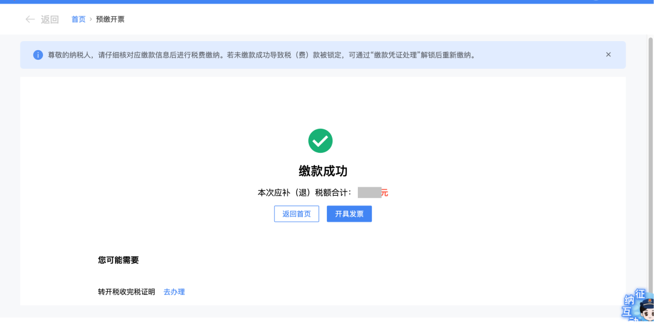Image resolution: width=654 pixels, height=322 pixels.
Task: Open the 征纳互动 assistant avatar icon
Action: [x=639, y=306]
